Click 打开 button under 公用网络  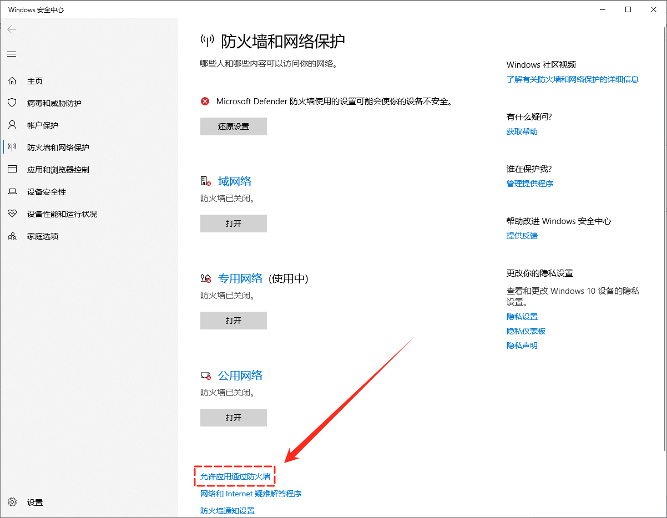234,418
